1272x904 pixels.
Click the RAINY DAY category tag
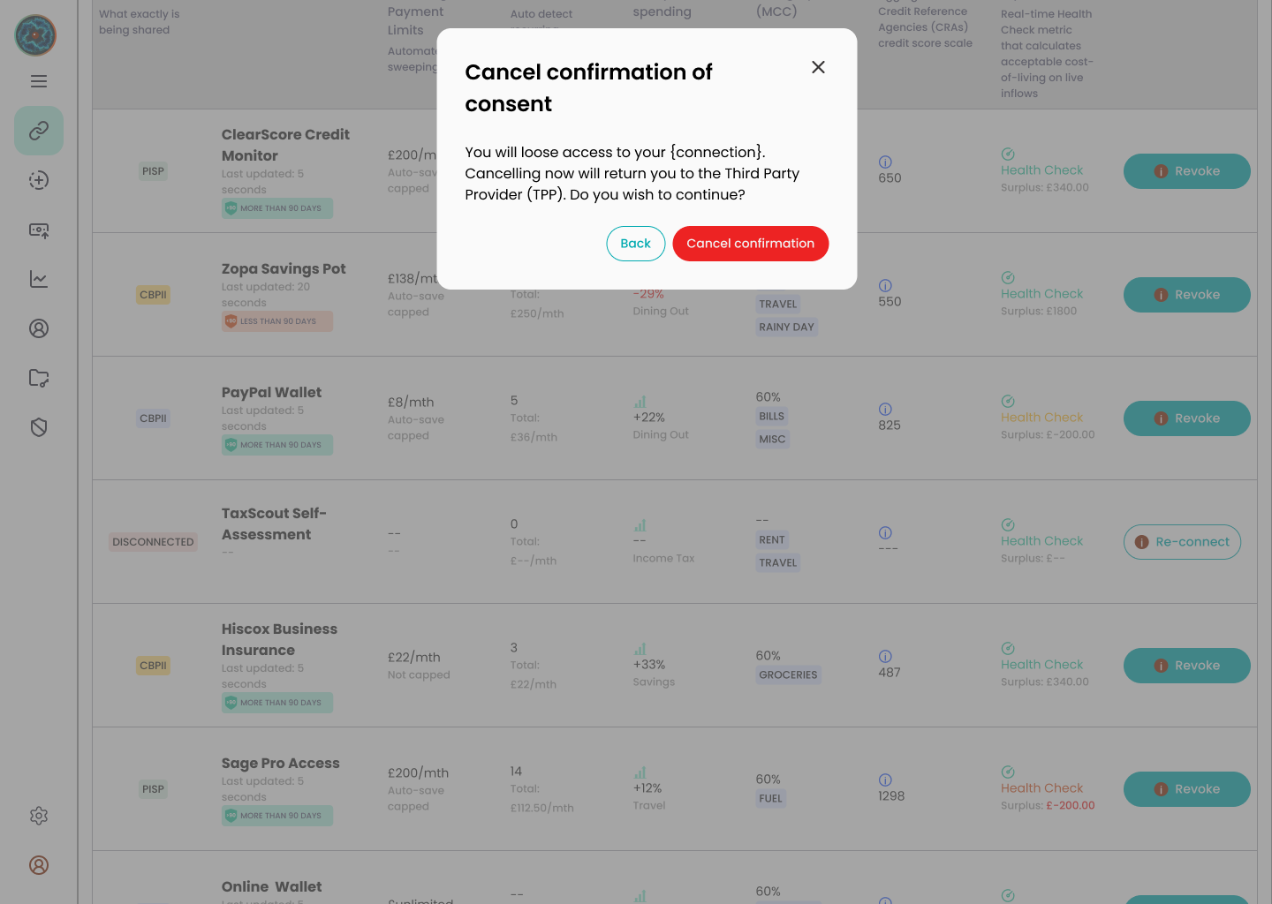786,327
